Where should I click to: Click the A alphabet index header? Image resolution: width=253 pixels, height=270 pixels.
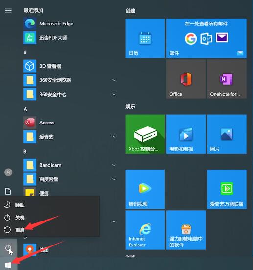click(25, 109)
